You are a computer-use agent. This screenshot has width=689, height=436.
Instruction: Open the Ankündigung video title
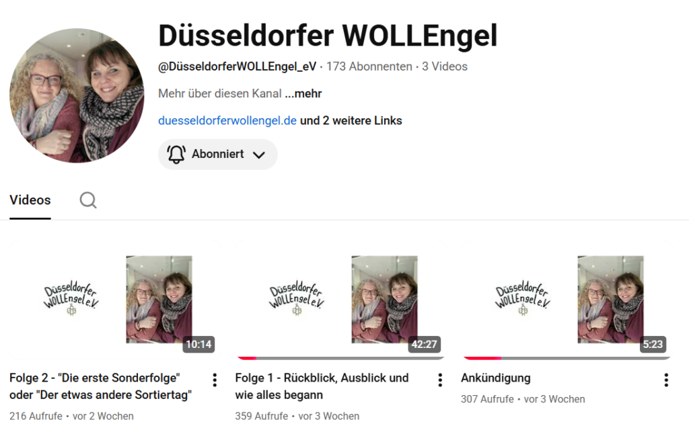pos(496,378)
